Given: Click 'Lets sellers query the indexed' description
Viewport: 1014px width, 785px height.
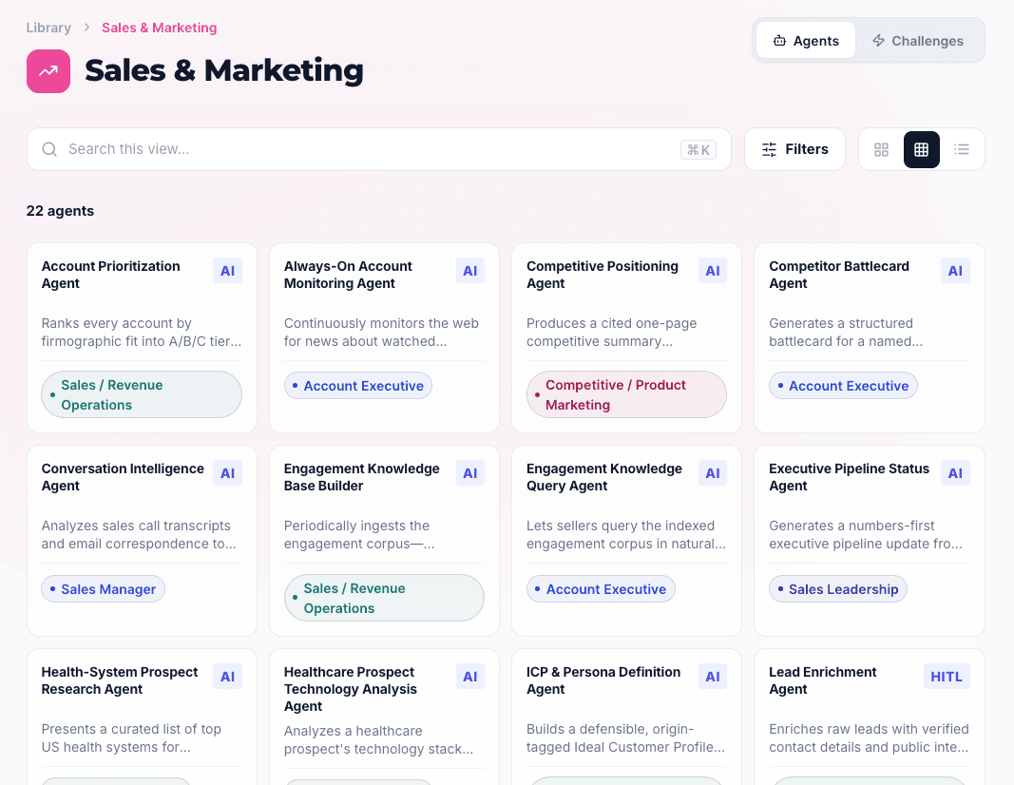Looking at the screenshot, I should coord(626,535).
